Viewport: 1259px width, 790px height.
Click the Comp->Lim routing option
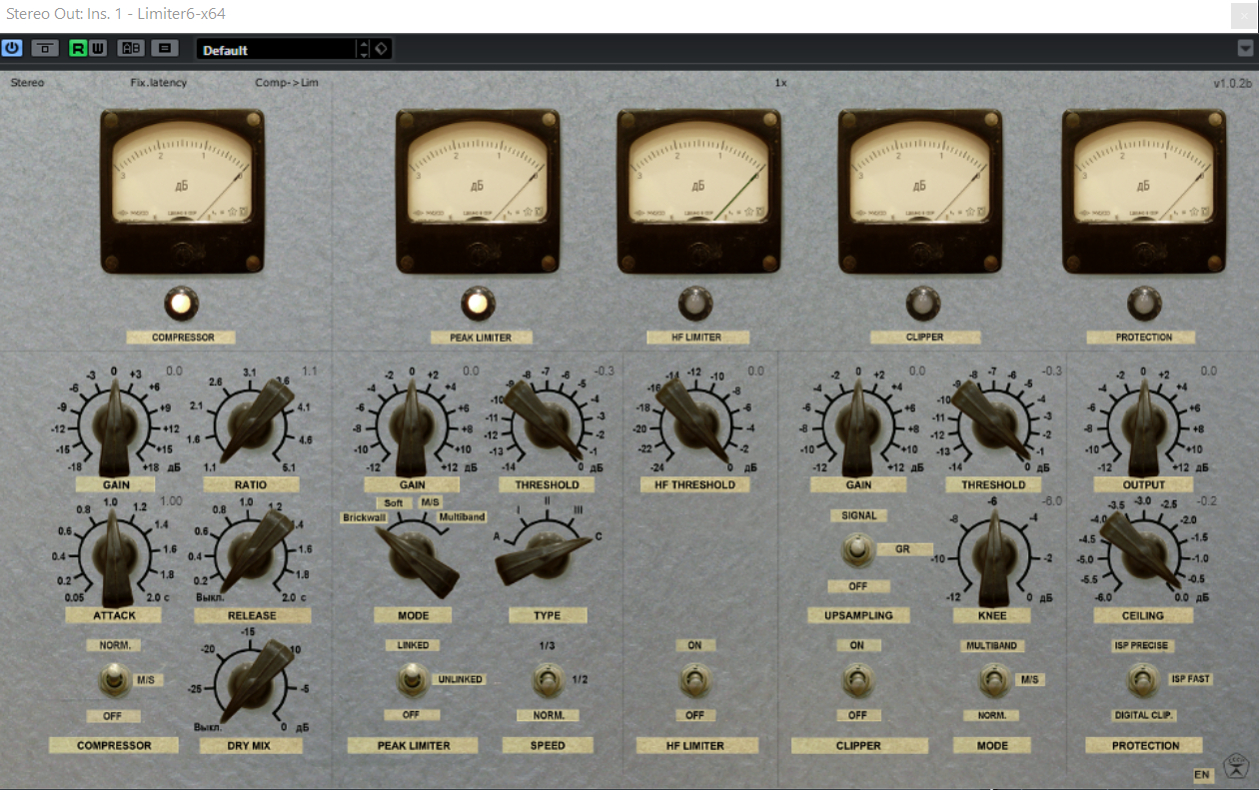pos(286,83)
